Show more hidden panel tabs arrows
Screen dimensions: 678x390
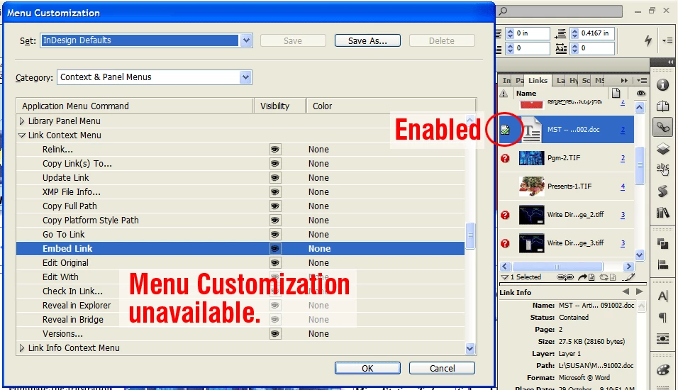coord(624,80)
